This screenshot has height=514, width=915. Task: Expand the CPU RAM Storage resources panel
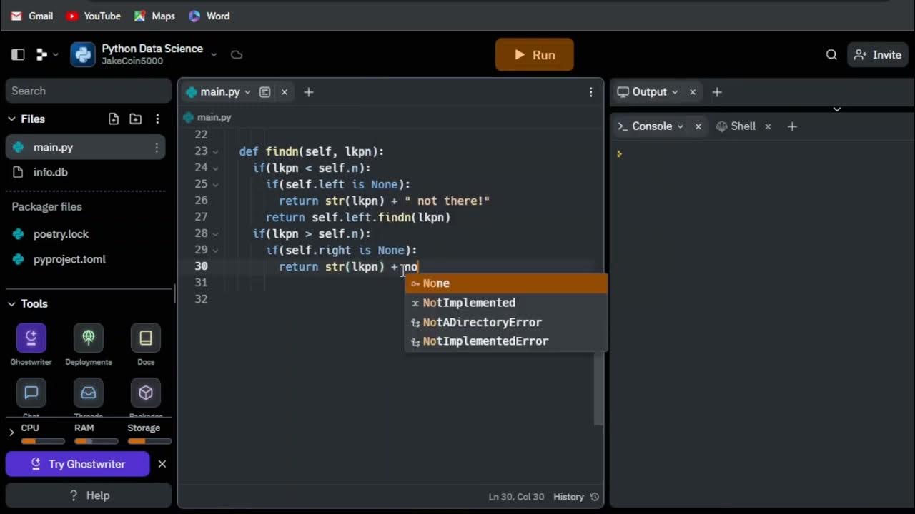11,433
